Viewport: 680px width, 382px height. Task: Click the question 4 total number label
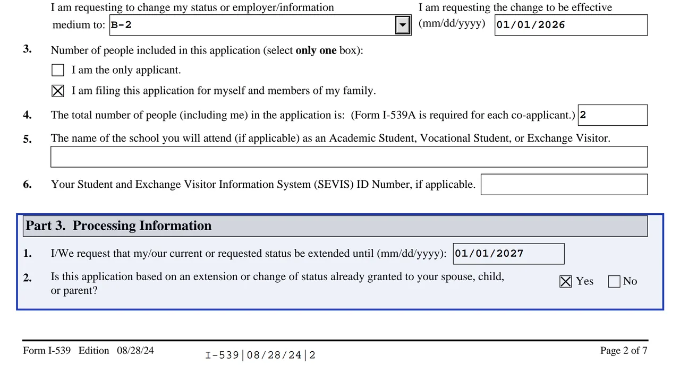[313, 115]
